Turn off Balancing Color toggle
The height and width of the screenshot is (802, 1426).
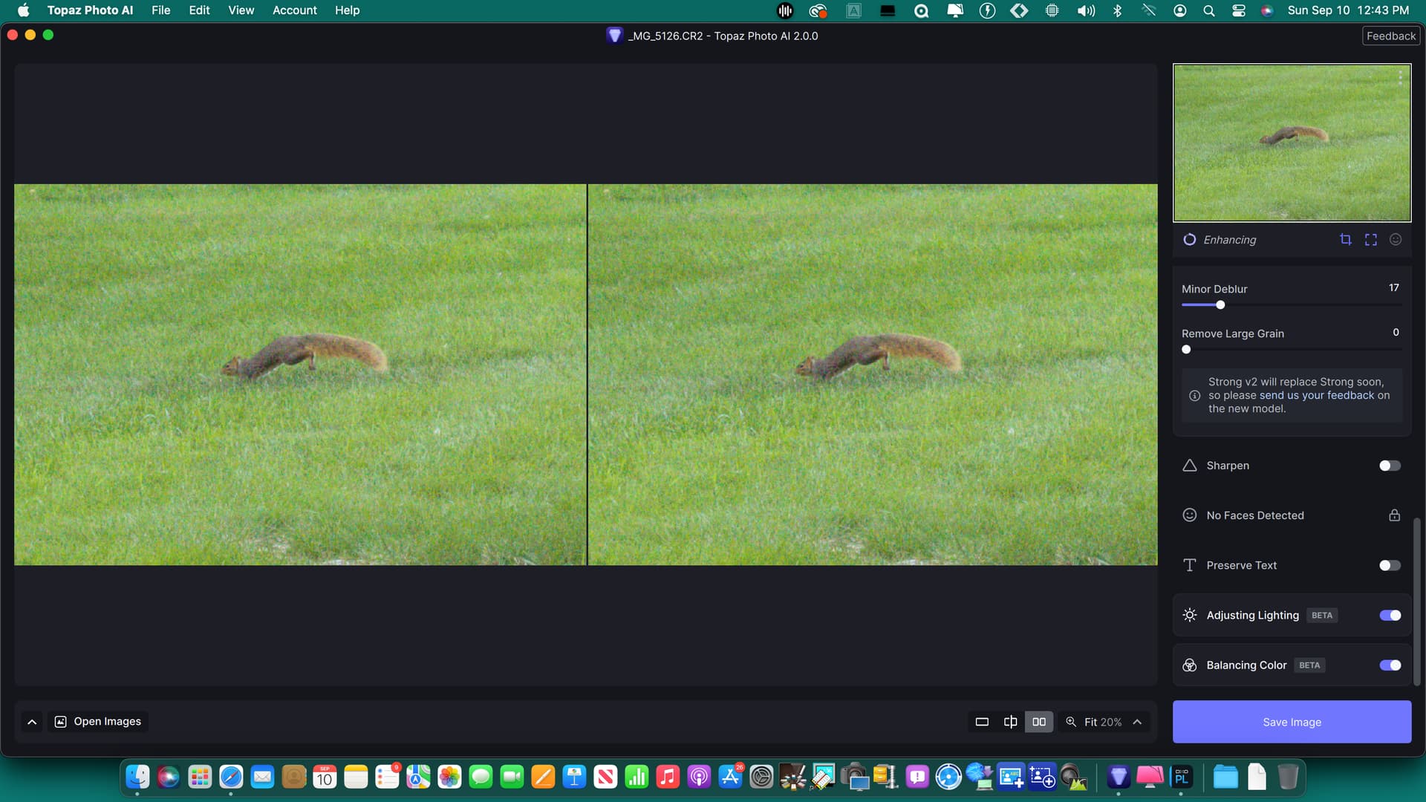(x=1389, y=665)
